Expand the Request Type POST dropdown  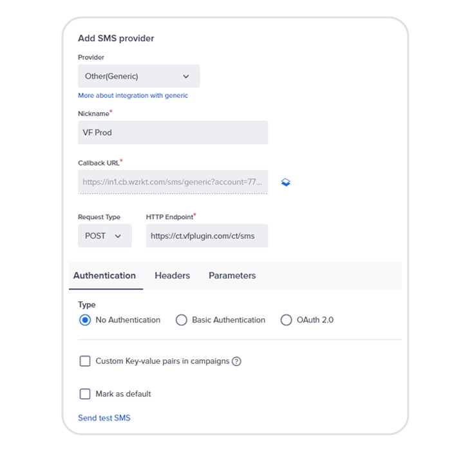tap(105, 236)
